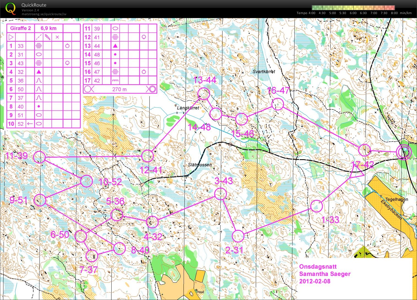Click control circle 16-47 on the map
This screenshot has height=300, width=417.
[x=278, y=104]
